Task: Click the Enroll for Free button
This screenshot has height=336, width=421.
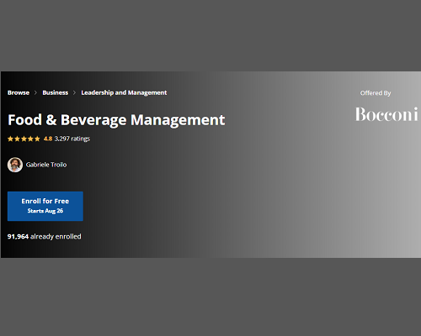Action: 45,206
